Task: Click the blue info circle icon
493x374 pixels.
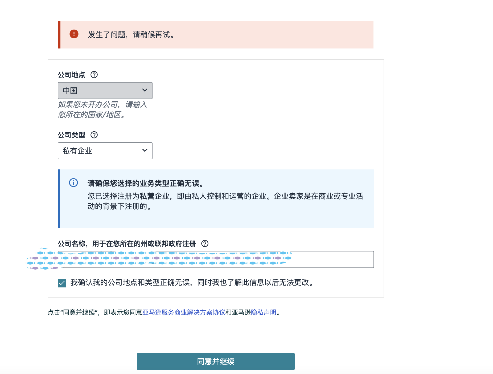Action: [x=73, y=183]
